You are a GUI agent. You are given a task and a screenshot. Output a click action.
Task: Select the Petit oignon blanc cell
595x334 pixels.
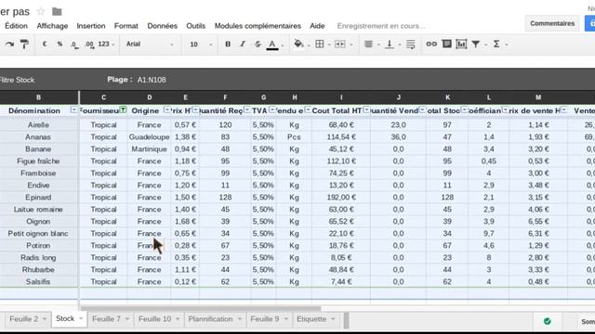pyautogui.click(x=38, y=234)
